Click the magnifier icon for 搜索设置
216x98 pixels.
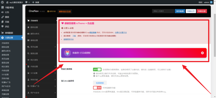[x=28, y=54]
